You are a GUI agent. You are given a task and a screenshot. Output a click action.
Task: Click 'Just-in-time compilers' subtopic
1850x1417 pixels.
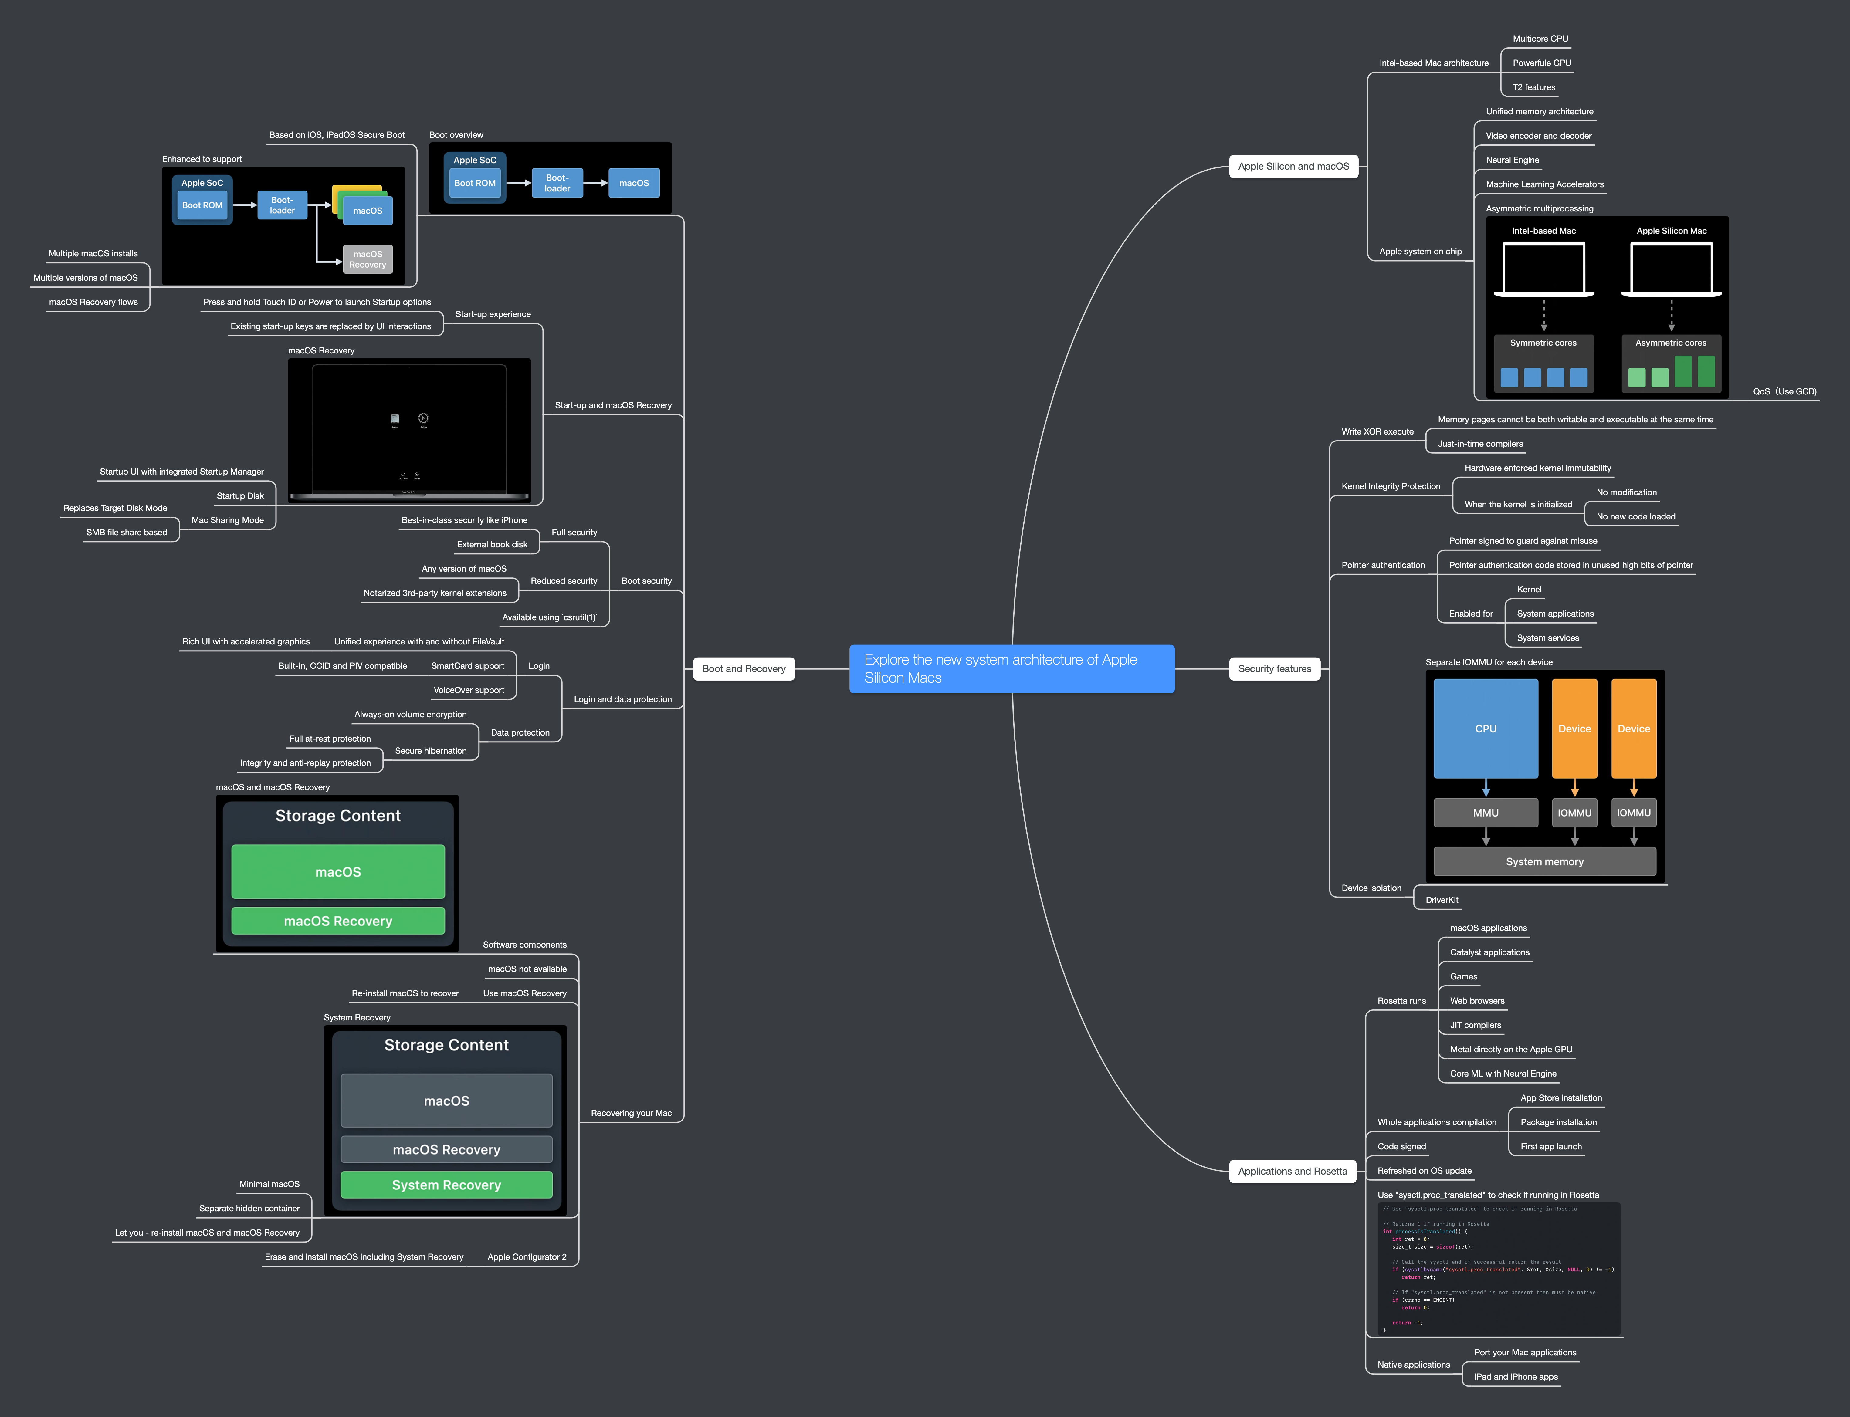tap(1480, 444)
